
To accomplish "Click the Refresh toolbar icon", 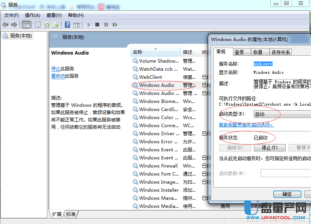I will (x=47, y=25).
